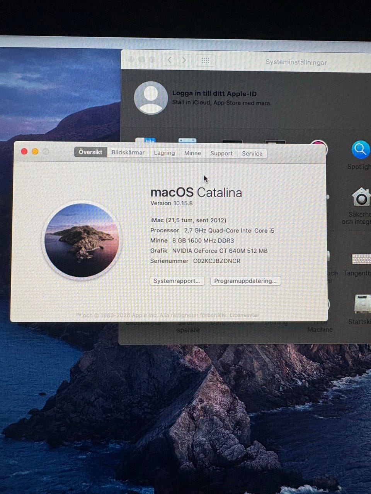Image resolution: width=371 pixels, height=494 pixels.
Task: Click the macOS Catalina island image
Action: point(82,240)
